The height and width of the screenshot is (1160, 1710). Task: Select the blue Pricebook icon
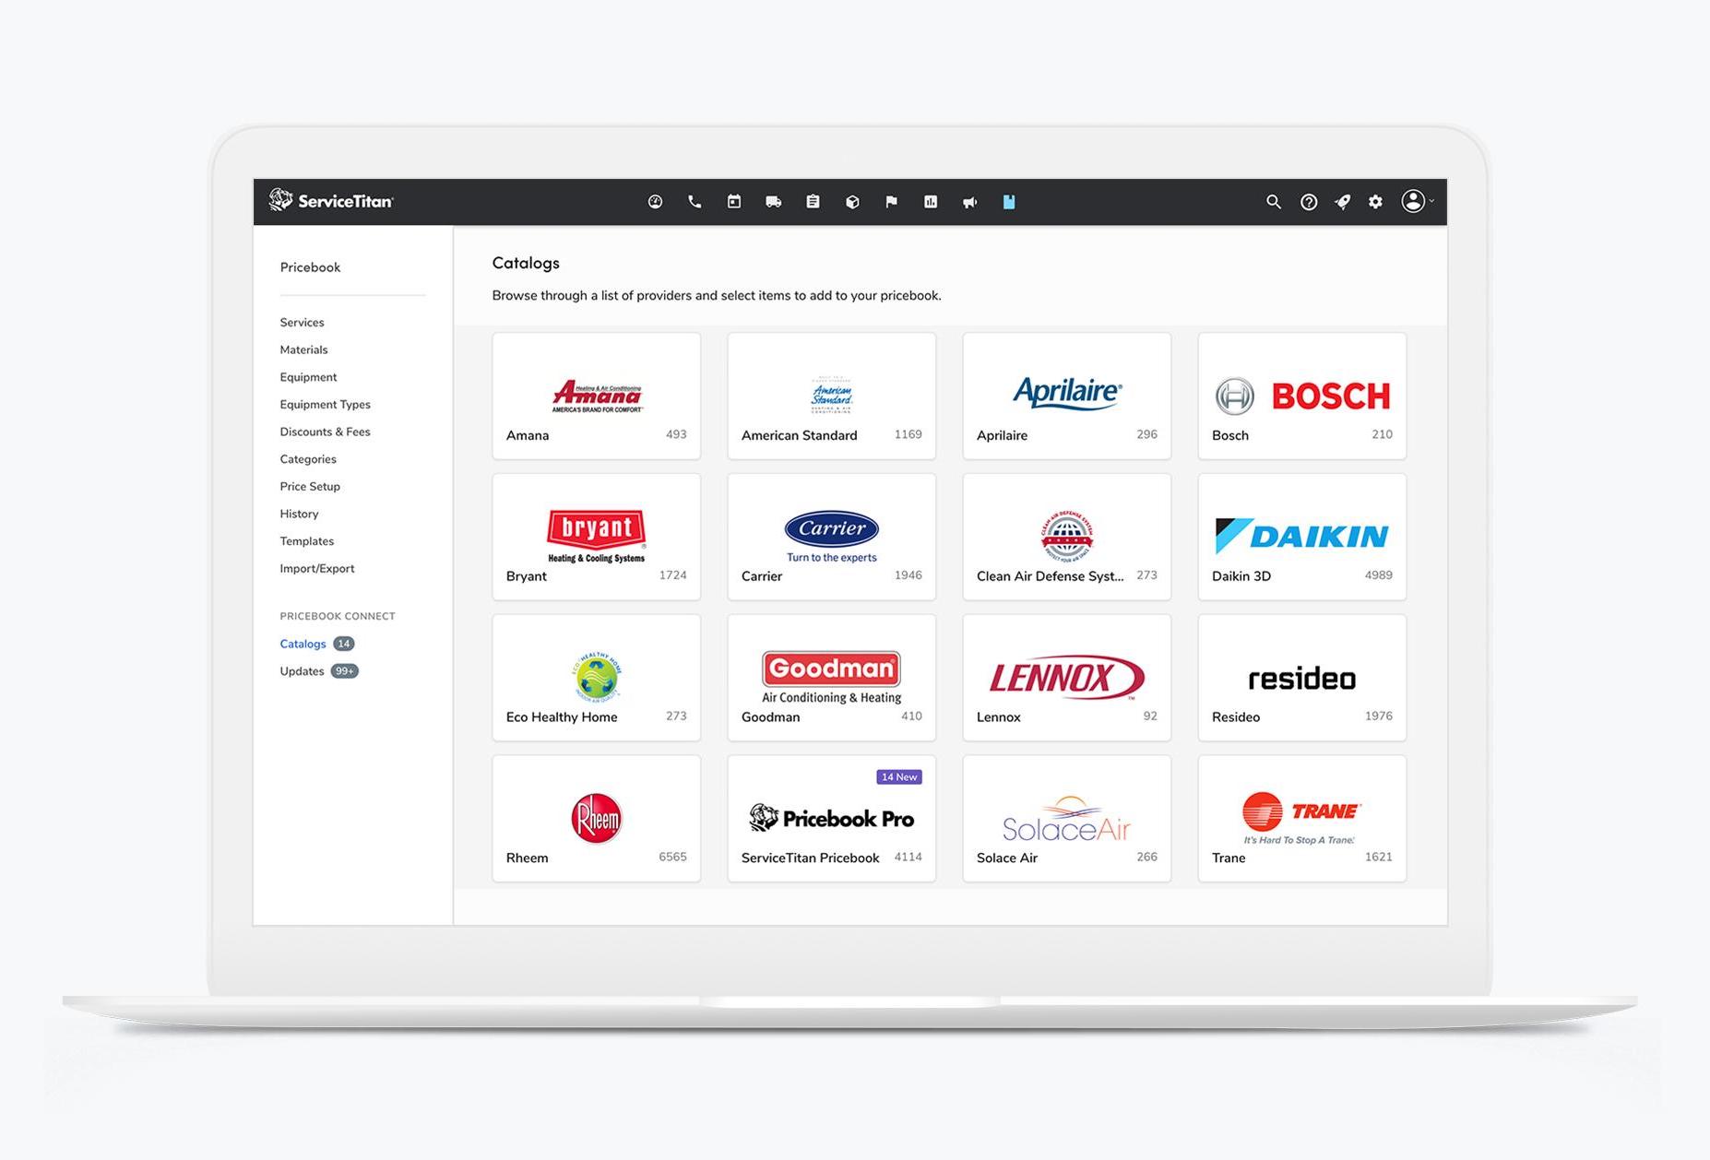[1008, 201]
